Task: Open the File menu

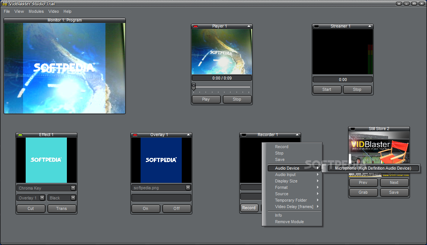Action: (x=7, y=11)
